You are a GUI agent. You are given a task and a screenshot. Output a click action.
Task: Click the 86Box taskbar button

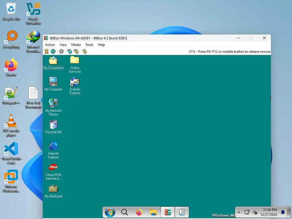point(168,212)
